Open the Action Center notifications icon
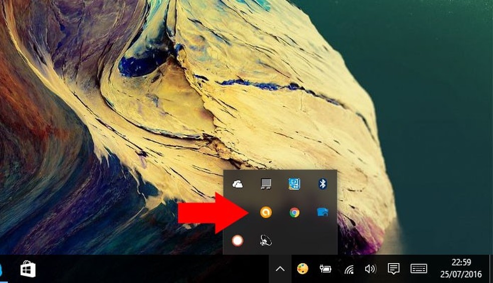Image resolution: width=493 pixels, height=283 pixels. (393, 269)
